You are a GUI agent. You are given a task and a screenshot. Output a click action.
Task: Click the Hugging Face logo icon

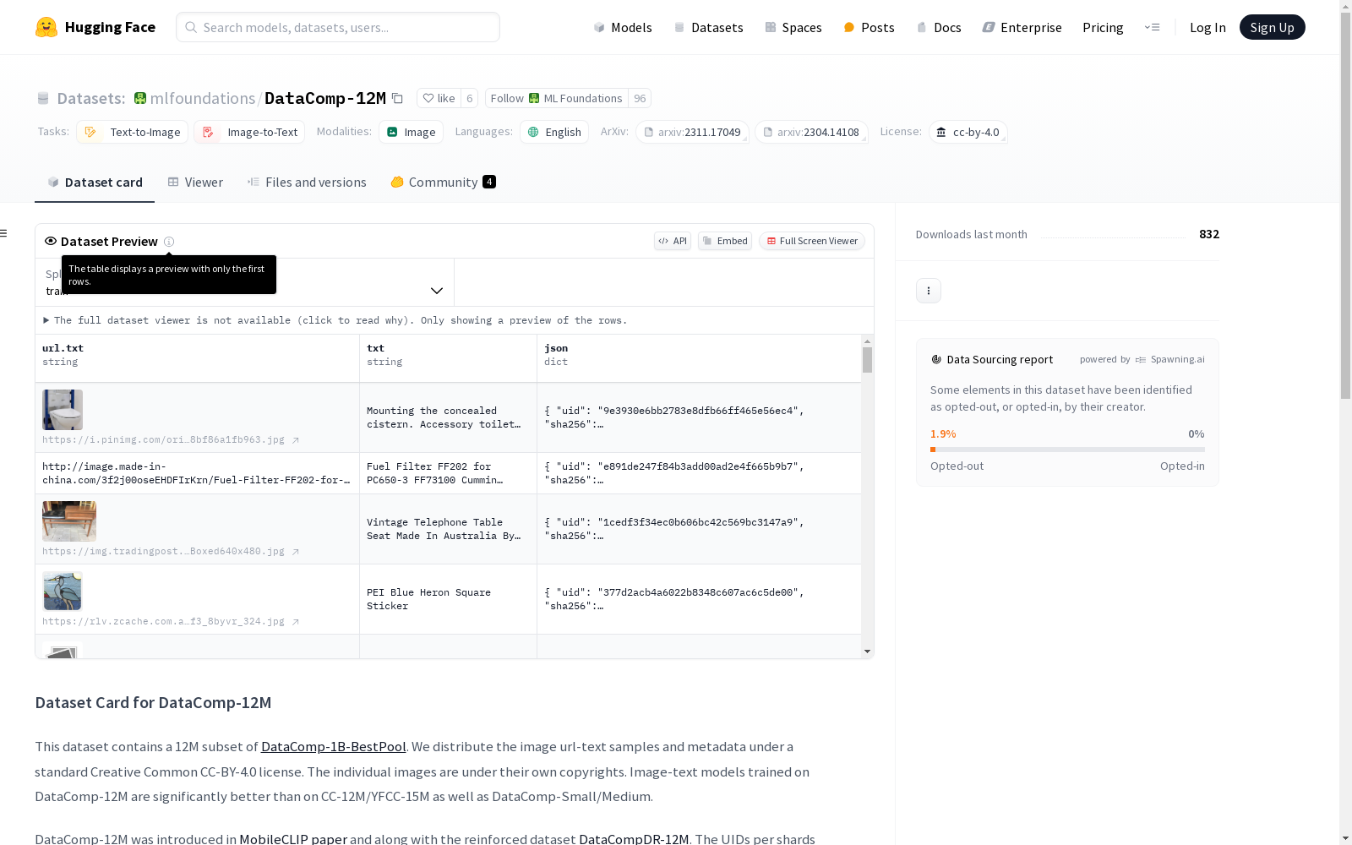click(46, 27)
